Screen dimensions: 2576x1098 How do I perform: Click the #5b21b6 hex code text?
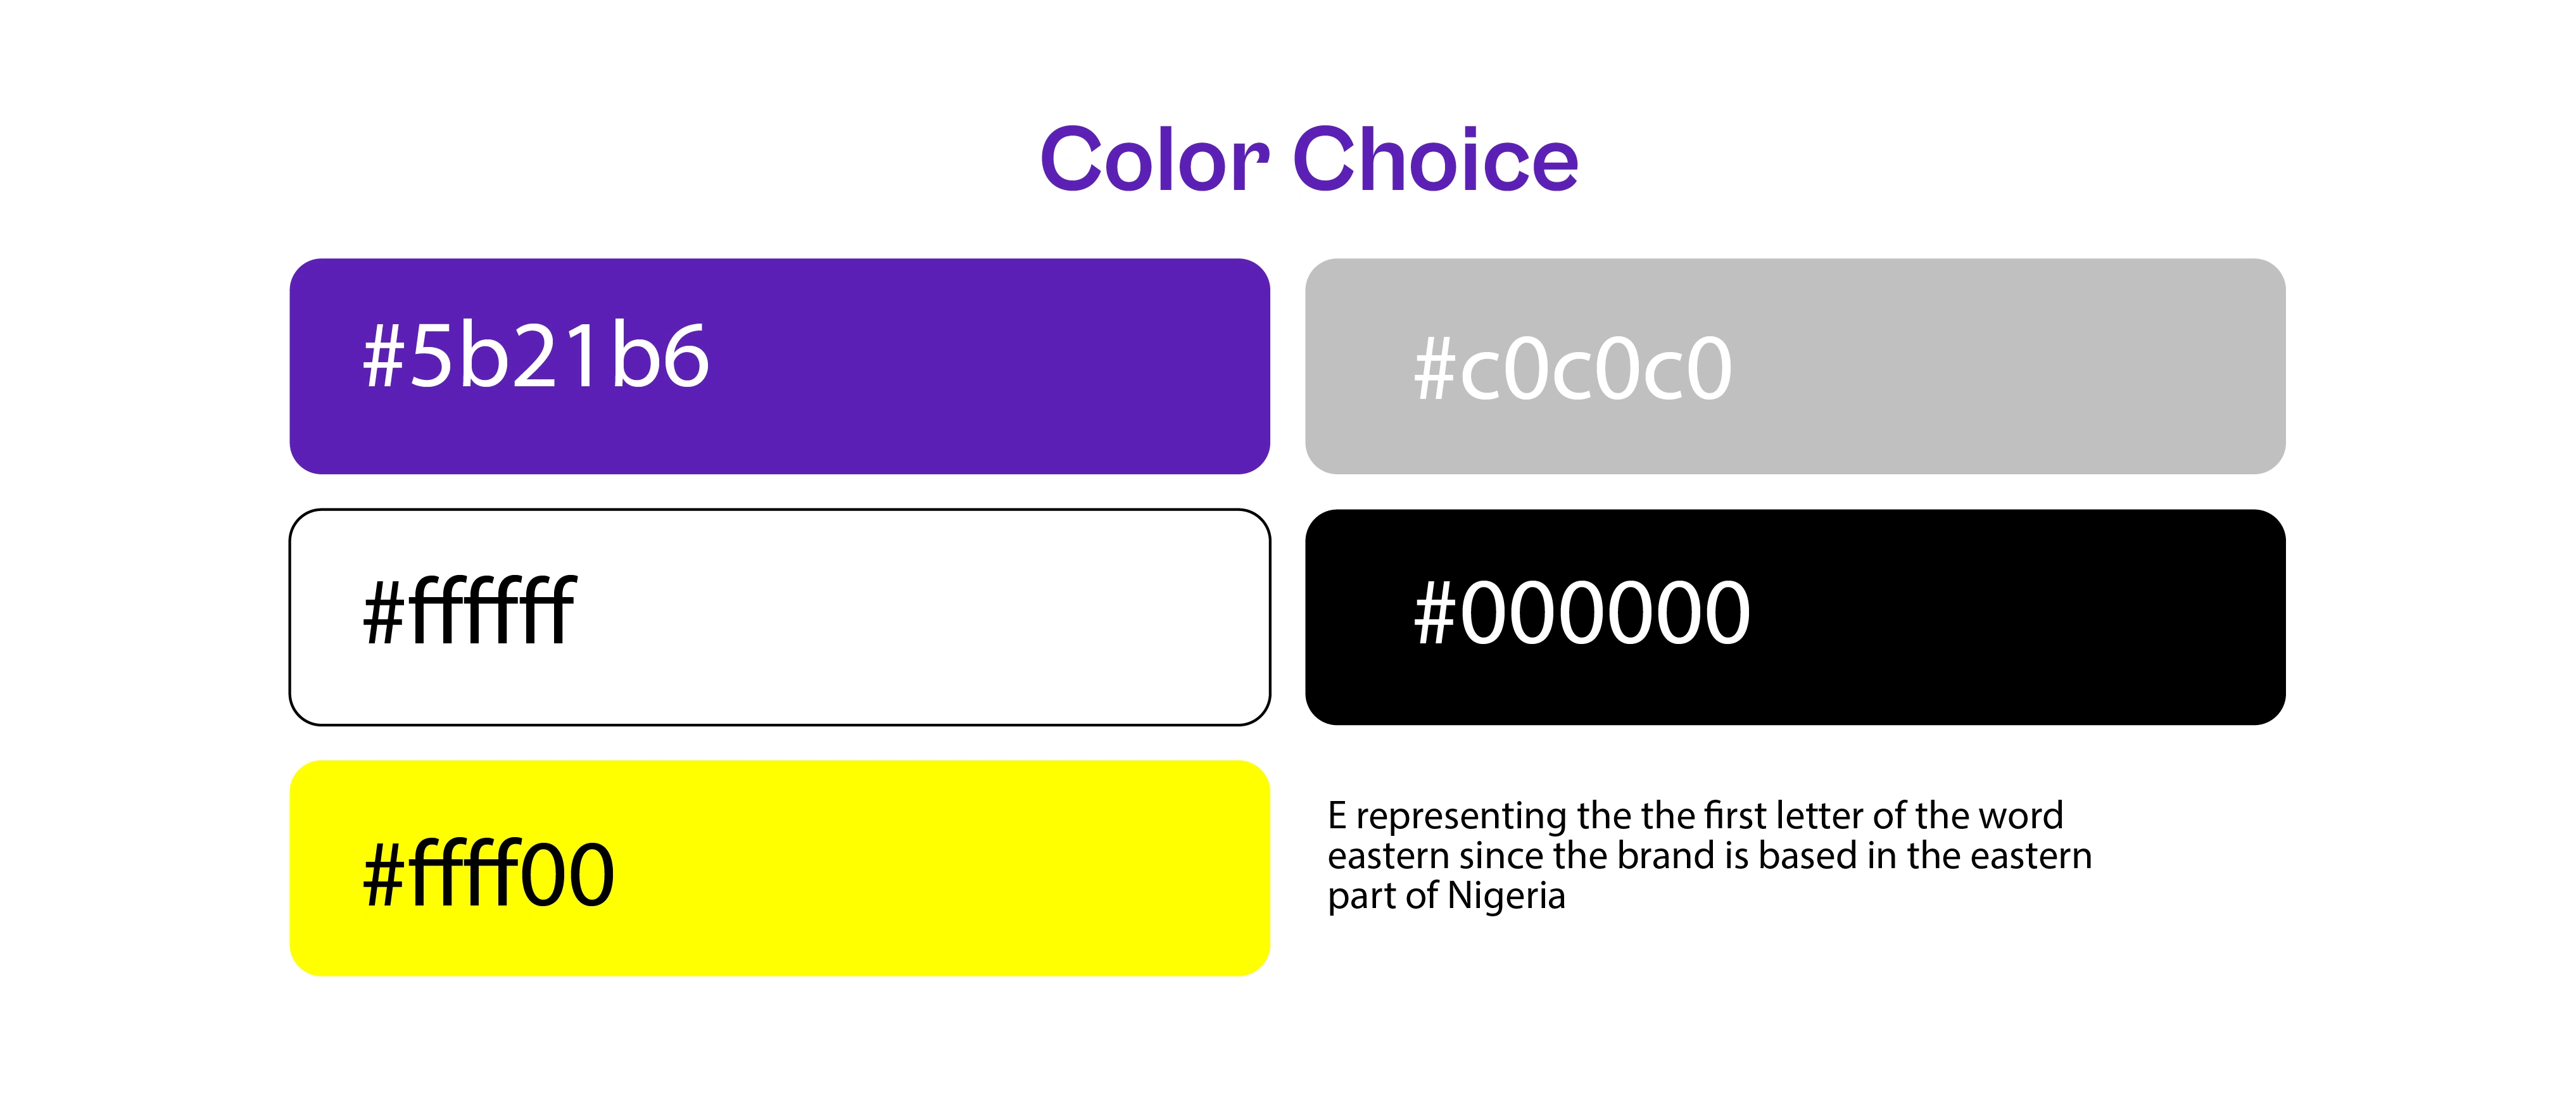click(536, 355)
